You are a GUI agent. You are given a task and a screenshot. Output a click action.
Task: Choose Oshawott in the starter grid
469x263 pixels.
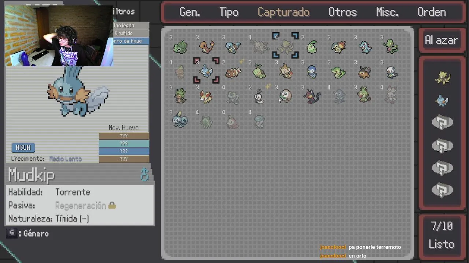[391, 72]
